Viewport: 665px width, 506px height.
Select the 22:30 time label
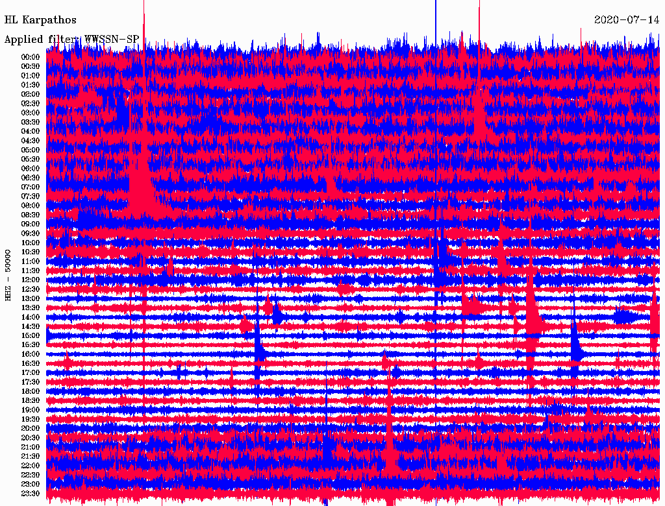(x=31, y=475)
